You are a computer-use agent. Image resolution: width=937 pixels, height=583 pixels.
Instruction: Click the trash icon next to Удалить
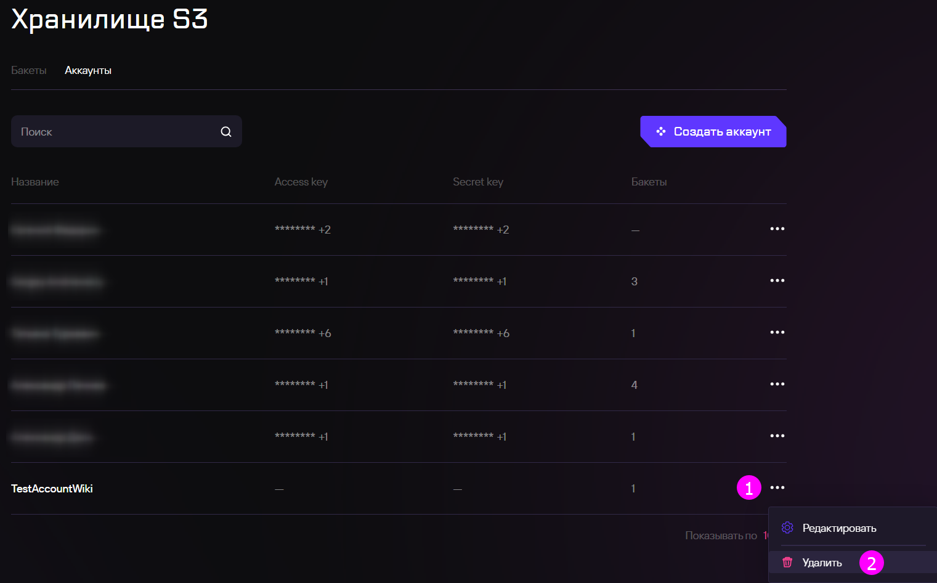[787, 562]
